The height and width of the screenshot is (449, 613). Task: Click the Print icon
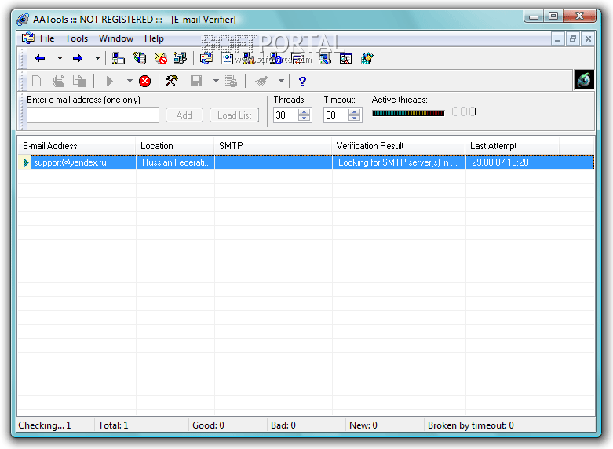[59, 81]
